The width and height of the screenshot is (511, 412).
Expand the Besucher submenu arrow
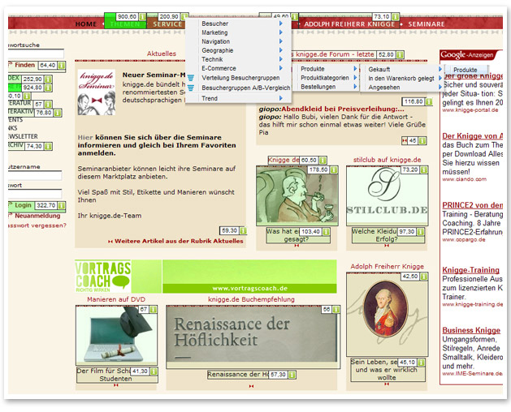(x=280, y=24)
